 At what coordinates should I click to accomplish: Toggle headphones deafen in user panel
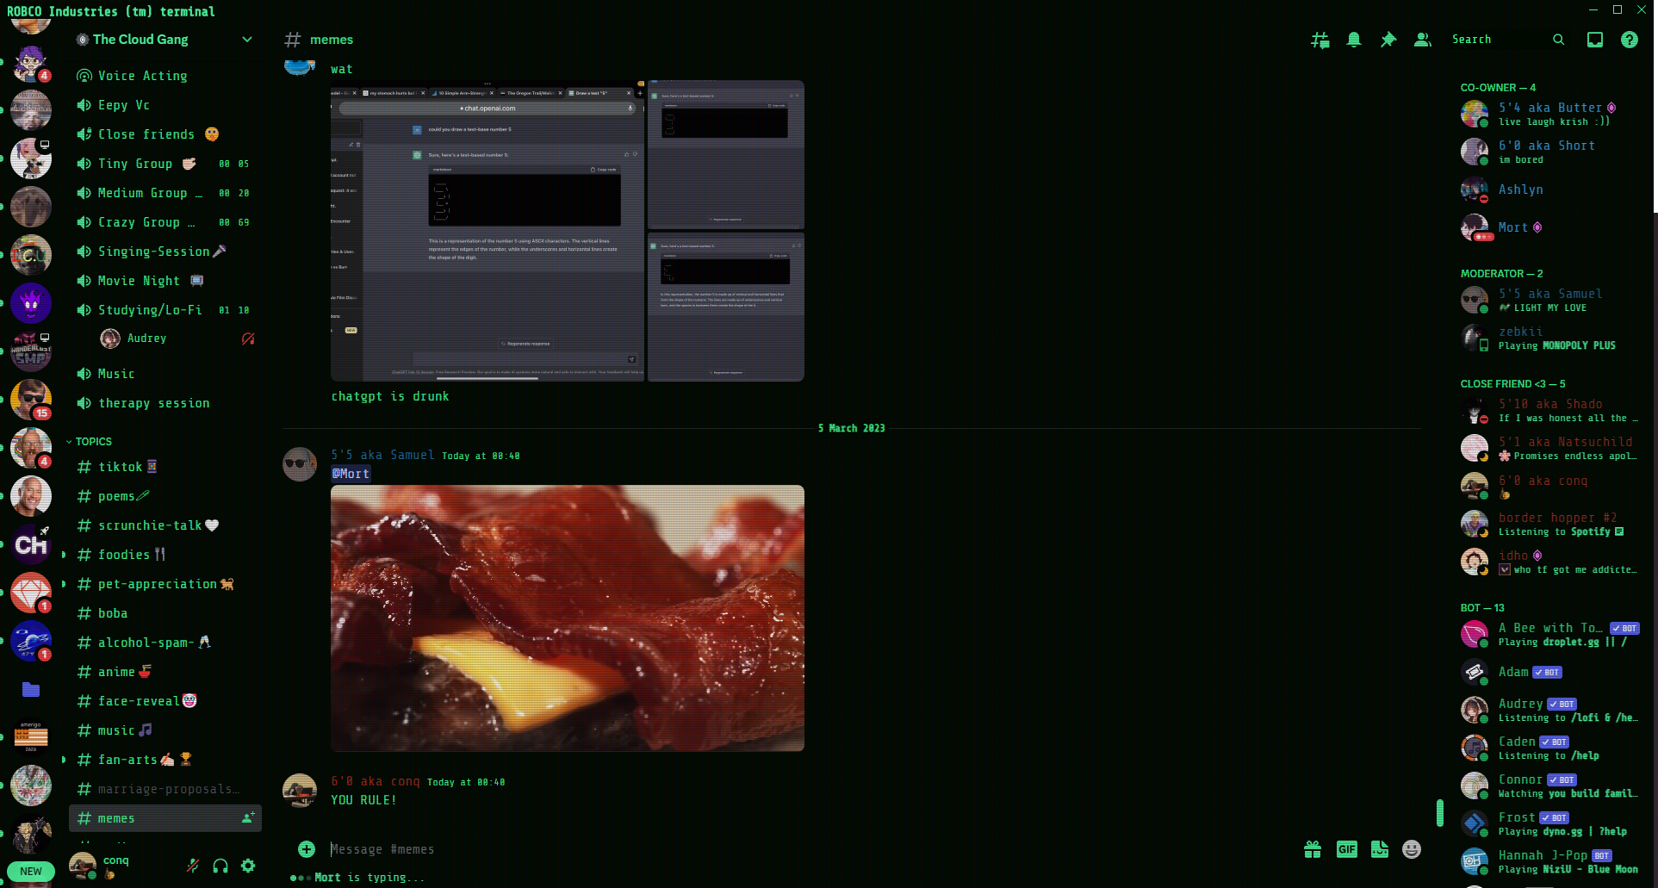point(220,866)
